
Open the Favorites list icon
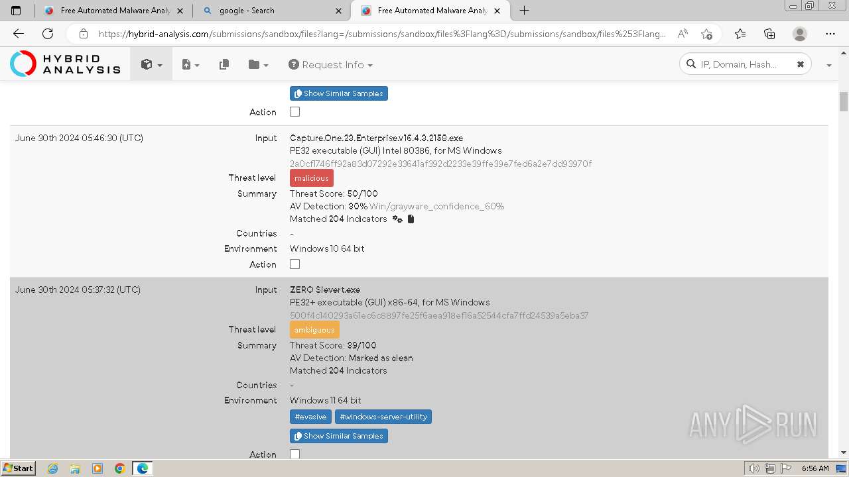pyautogui.click(x=740, y=34)
